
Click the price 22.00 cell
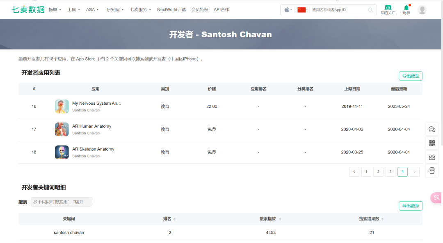(x=212, y=106)
